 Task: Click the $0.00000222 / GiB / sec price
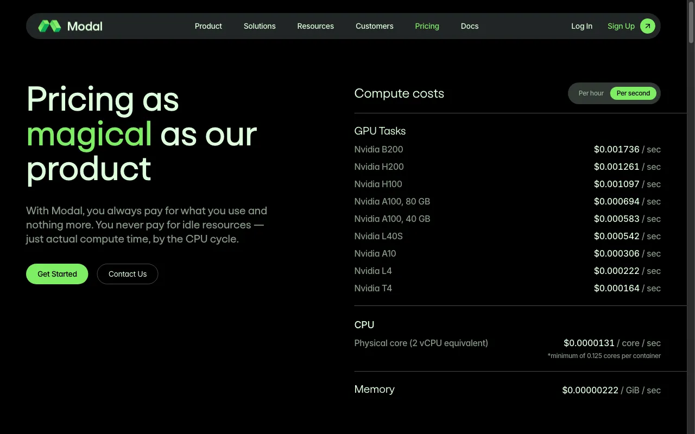611,390
